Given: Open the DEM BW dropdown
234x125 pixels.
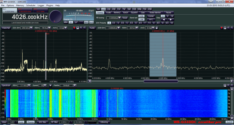Looking at the screenshot, I should pos(119,28).
